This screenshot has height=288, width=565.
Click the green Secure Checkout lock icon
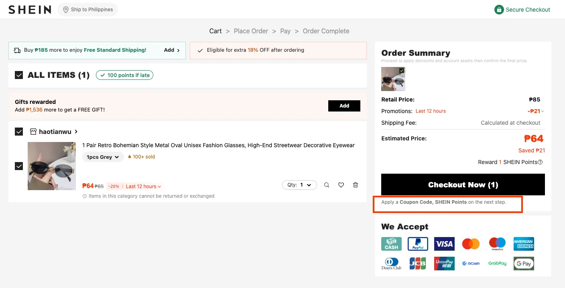click(499, 10)
